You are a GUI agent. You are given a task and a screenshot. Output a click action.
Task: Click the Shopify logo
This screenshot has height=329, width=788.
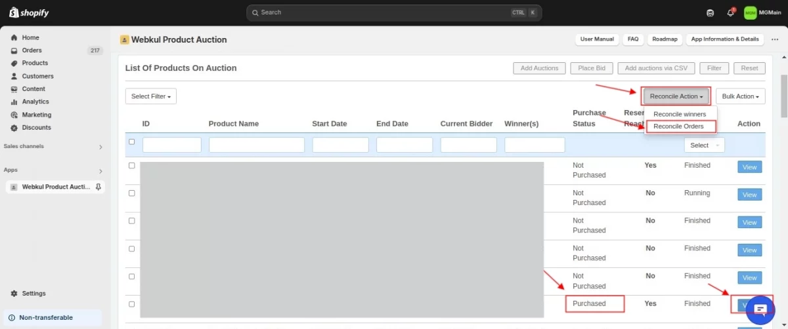coord(29,12)
